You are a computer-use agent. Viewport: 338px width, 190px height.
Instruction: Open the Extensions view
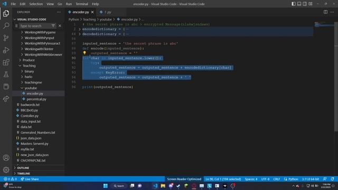click(6, 62)
